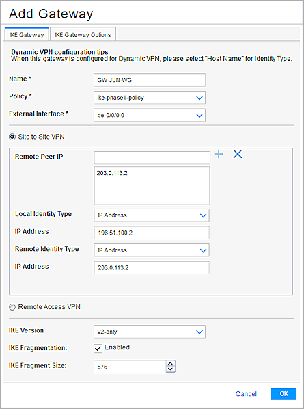Click the Name input field
The height and width of the screenshot is (409, 304).
point(150,80)
